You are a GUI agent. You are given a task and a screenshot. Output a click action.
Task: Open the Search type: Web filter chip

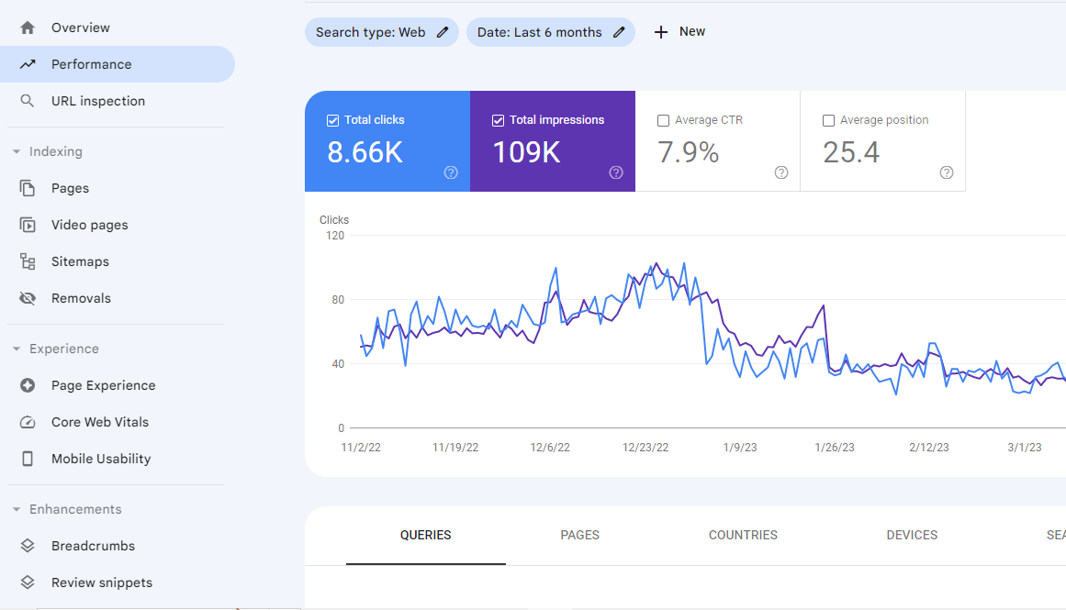pyautogui.click(x=381, y=32)
